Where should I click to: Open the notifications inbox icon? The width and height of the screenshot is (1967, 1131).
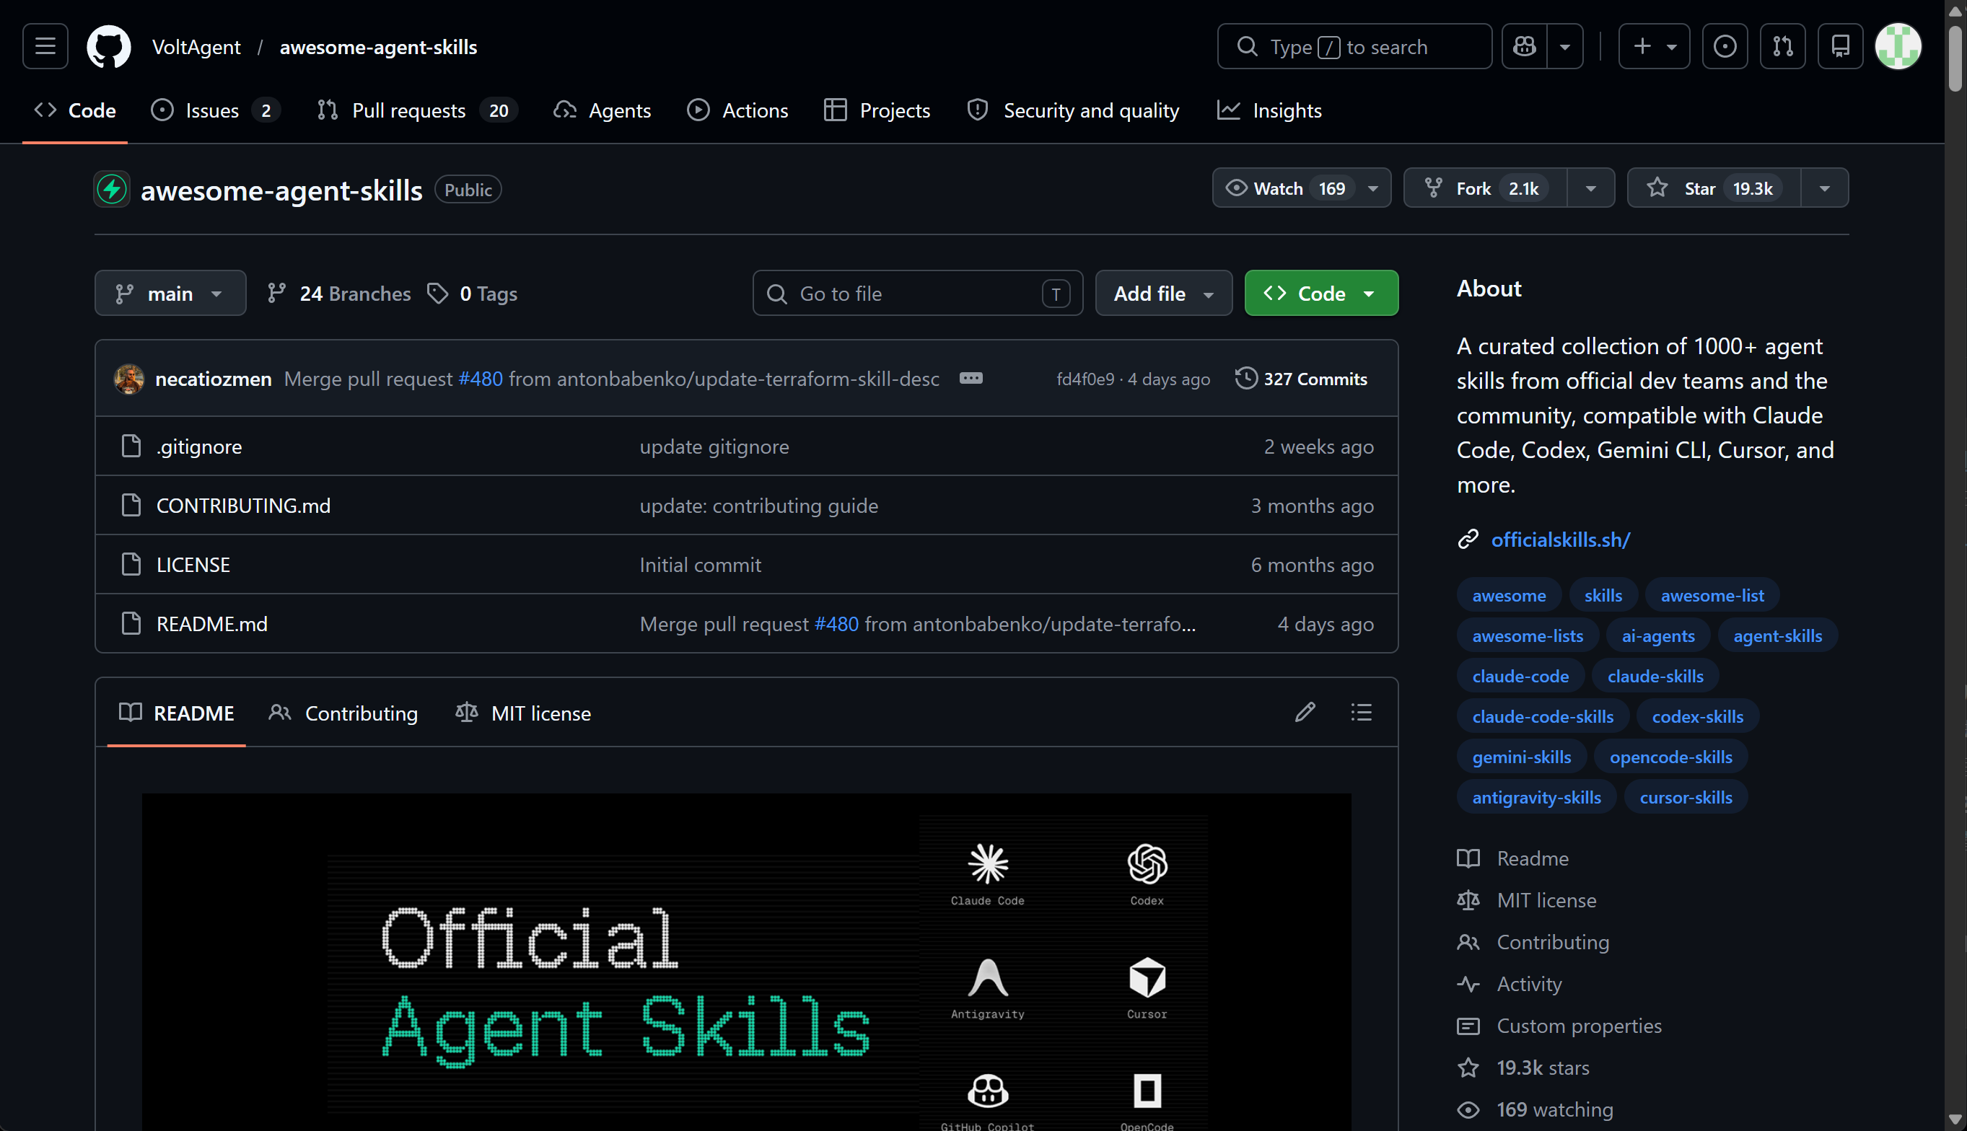1841,47
